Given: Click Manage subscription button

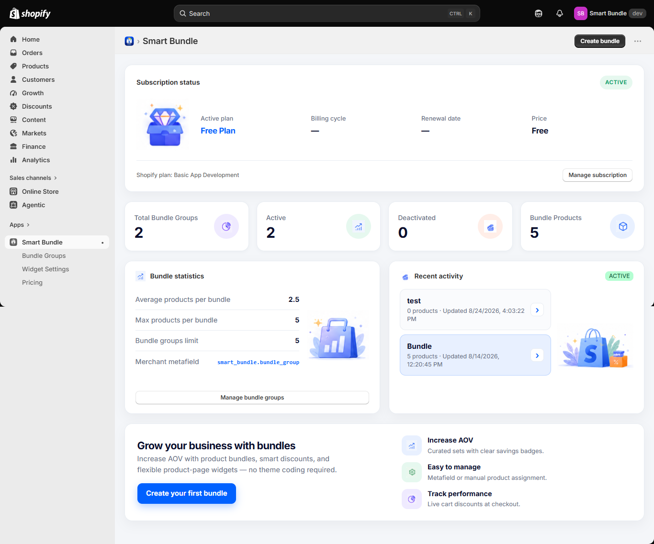Looking at the screenshot, I should pos(598,175).
